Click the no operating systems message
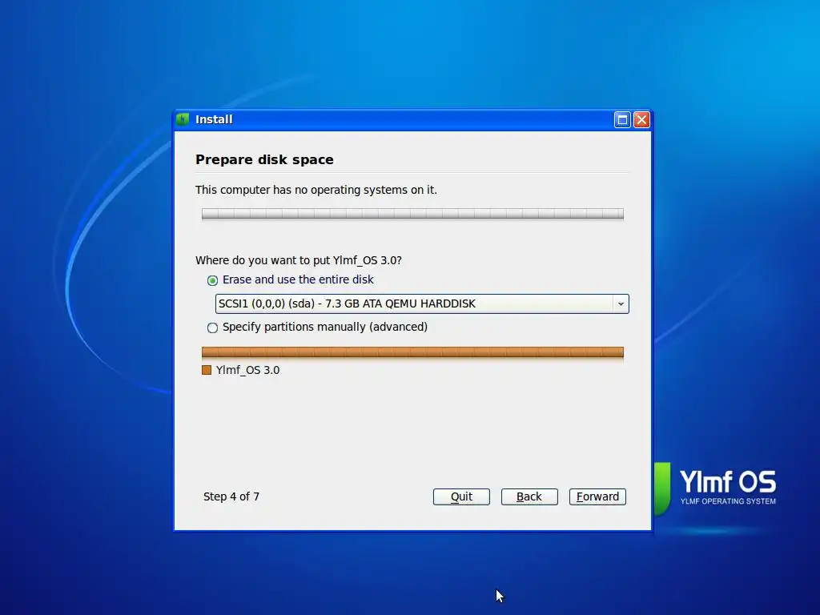The width and height of the screenshot is (820, 615). tap(316, 190)
